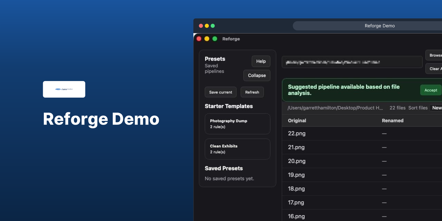Click the Browse button

(x=434, y=55)
